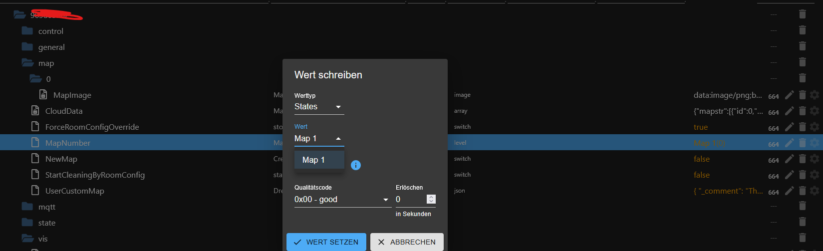Open the Werttyp dropdown showing States
The image size is (823, 251).
click(319, 107)
